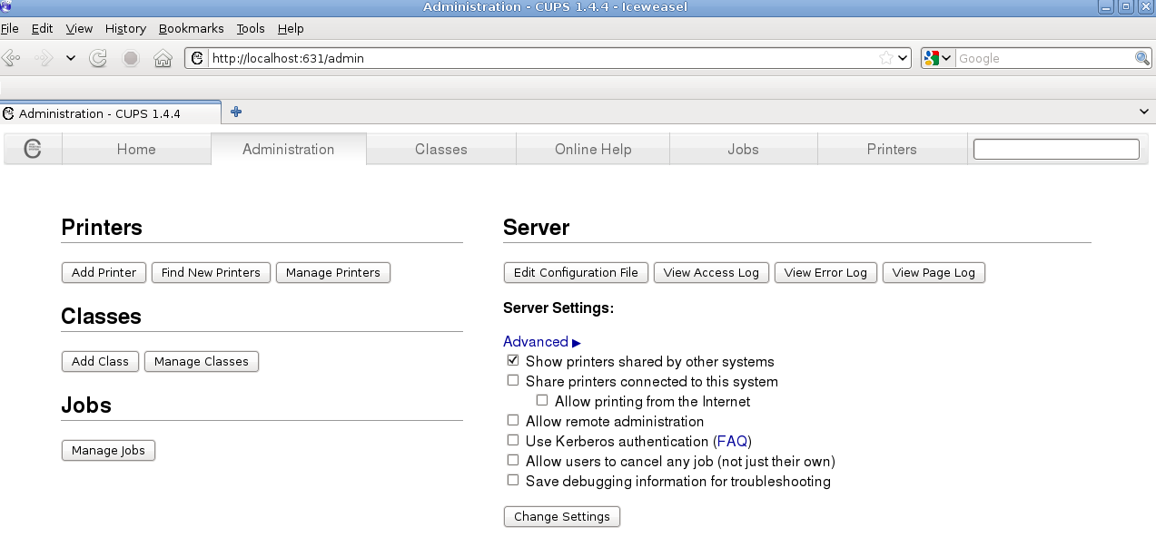Click the site icon beside the URL

point(197,58)
